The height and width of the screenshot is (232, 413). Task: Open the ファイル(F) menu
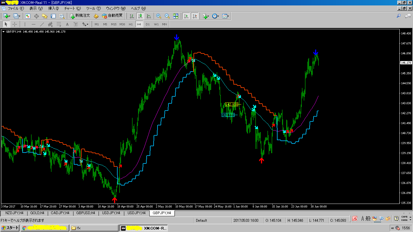click(16, 8)
